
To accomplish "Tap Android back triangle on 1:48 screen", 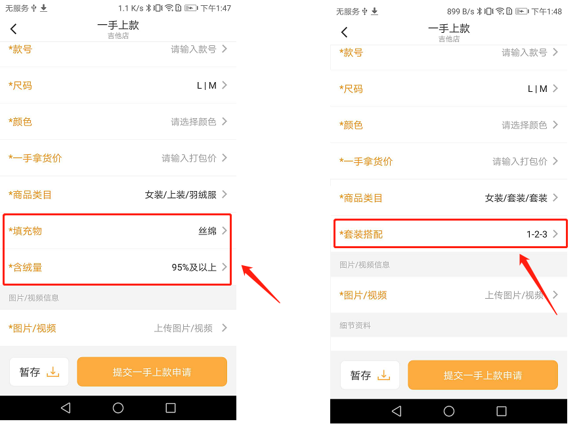I will (397, 411).
